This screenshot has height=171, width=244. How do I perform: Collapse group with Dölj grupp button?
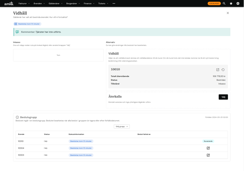[122, 126]
